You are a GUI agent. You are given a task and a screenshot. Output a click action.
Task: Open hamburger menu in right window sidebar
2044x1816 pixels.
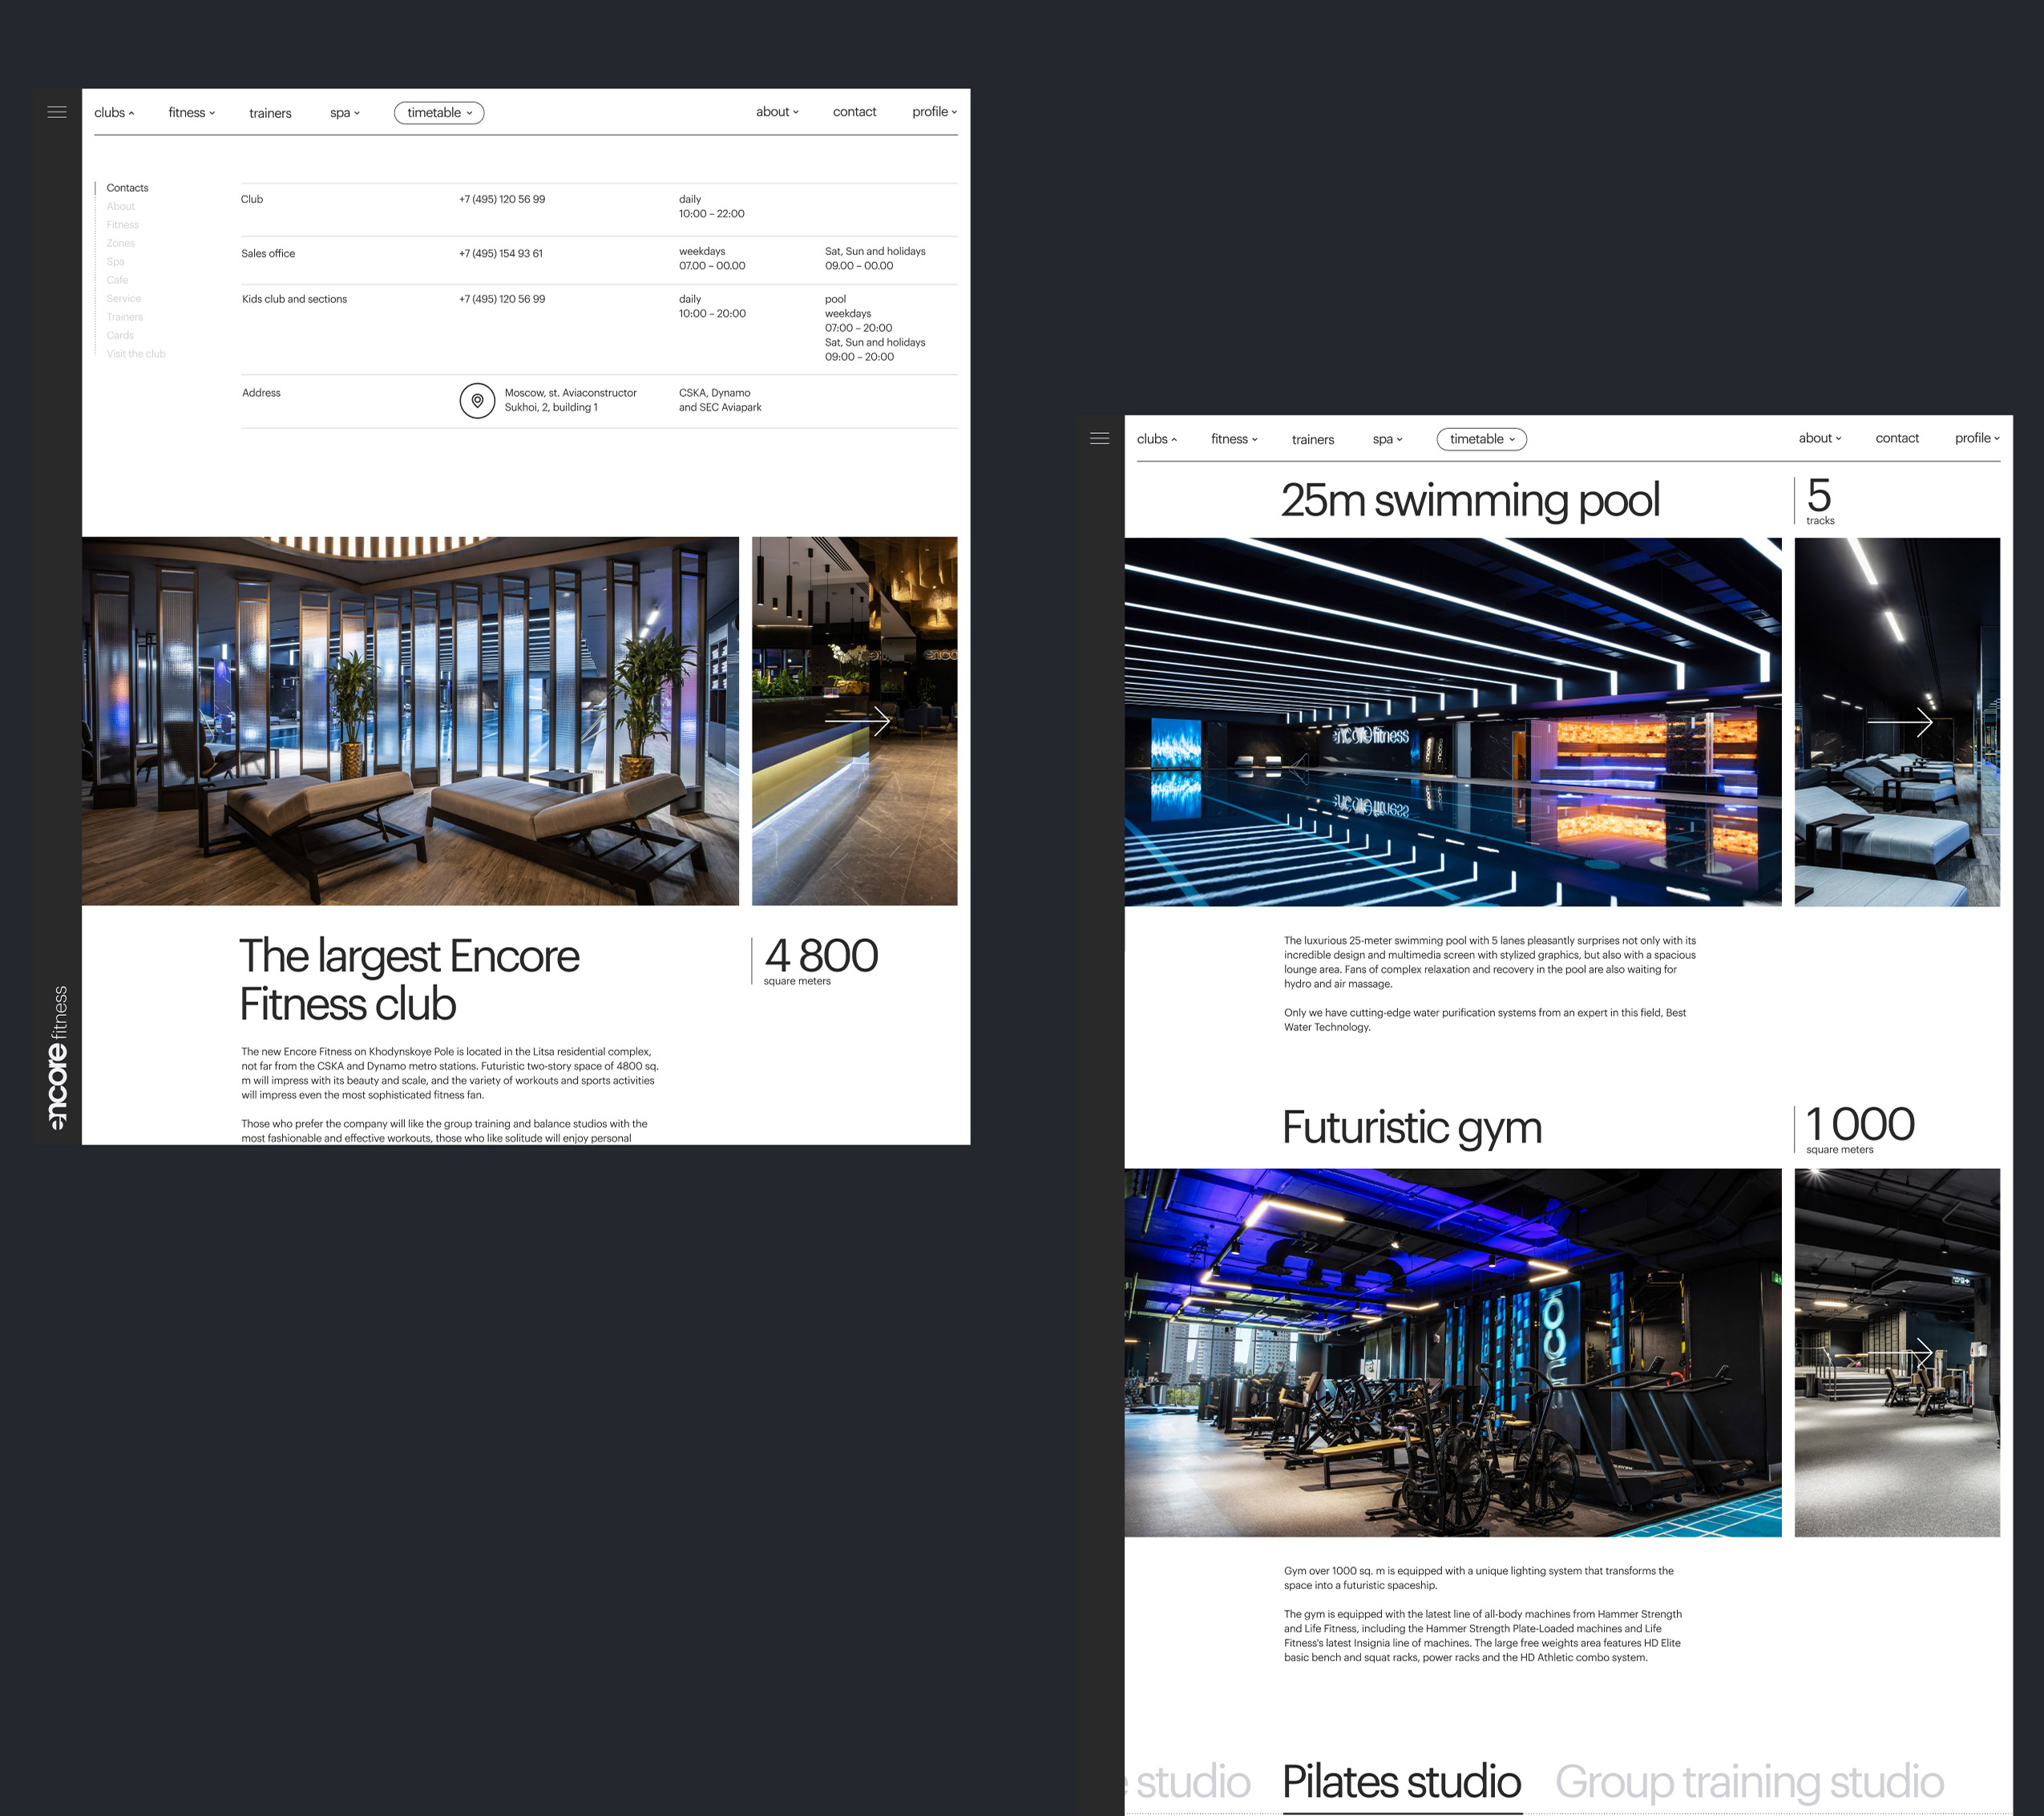coord(1099,438)
